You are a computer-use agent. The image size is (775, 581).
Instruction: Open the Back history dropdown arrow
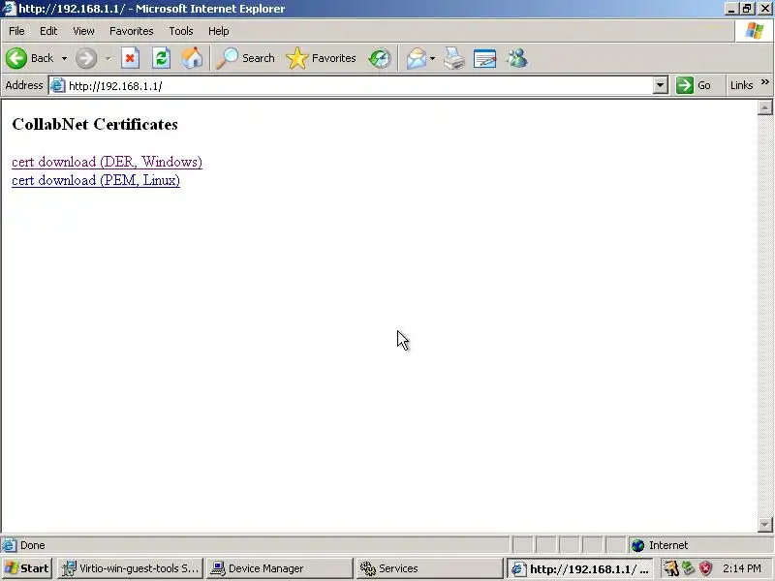(64, 58)
